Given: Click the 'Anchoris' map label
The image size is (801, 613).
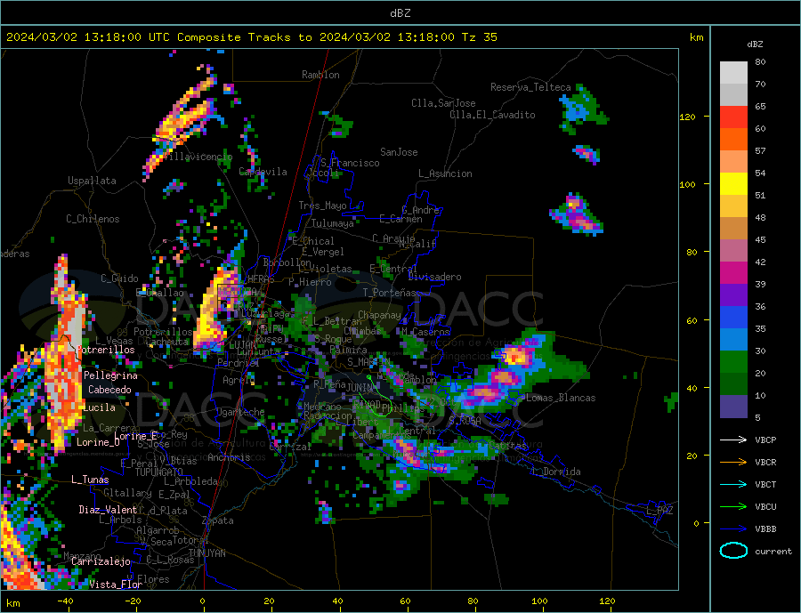Looking at the screenshot, I should pyautogui.click(x=229, y=457).
